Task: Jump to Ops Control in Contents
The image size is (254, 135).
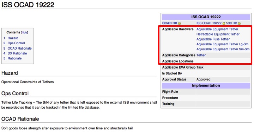Action: pyautogui.click(x=16, y=43)
